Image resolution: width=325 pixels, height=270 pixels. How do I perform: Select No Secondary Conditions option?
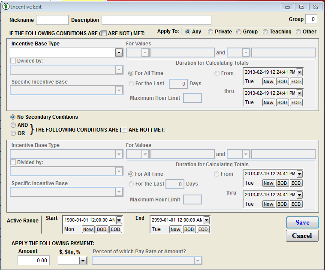13,117
